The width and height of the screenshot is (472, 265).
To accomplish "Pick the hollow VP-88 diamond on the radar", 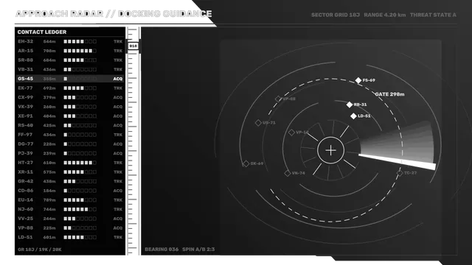I will click(278, 99).
